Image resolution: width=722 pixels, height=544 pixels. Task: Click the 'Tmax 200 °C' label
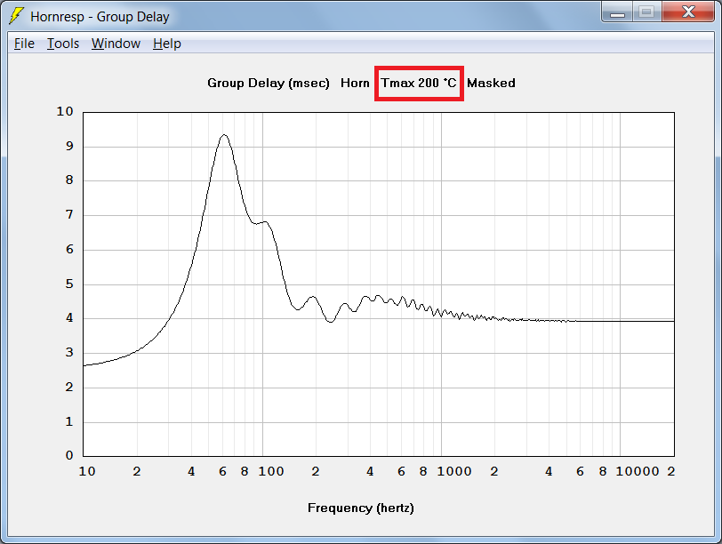[x=419, y=84]
